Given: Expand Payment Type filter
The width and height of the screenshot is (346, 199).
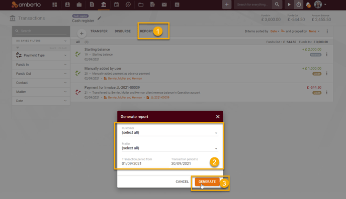Looking at the screenshot, I should point(41,56).
